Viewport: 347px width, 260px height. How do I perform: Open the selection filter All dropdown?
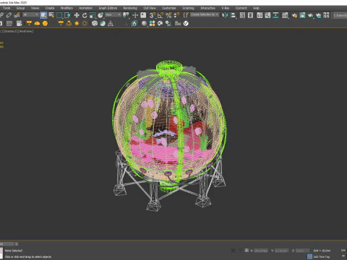coord(30,15)
